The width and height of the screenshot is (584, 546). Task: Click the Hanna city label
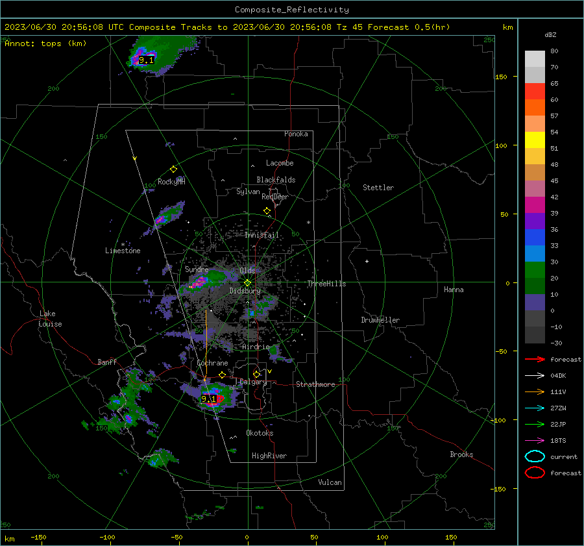pyautogui.click(x=454, y=290)
